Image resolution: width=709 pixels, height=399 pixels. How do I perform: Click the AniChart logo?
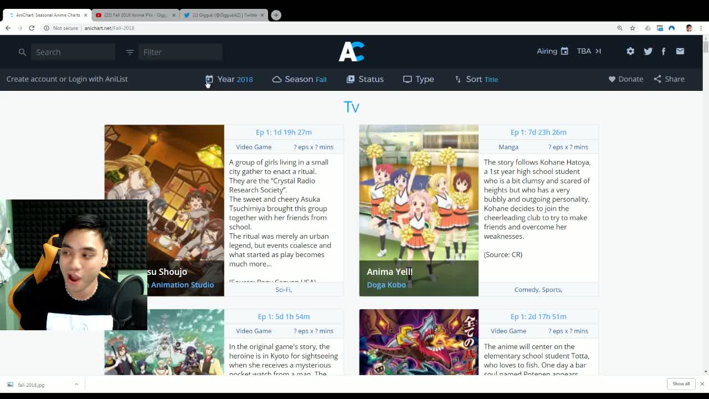[351, 52]
